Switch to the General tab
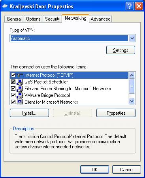This screenshot has width=145, height=178. coord(14,19)
